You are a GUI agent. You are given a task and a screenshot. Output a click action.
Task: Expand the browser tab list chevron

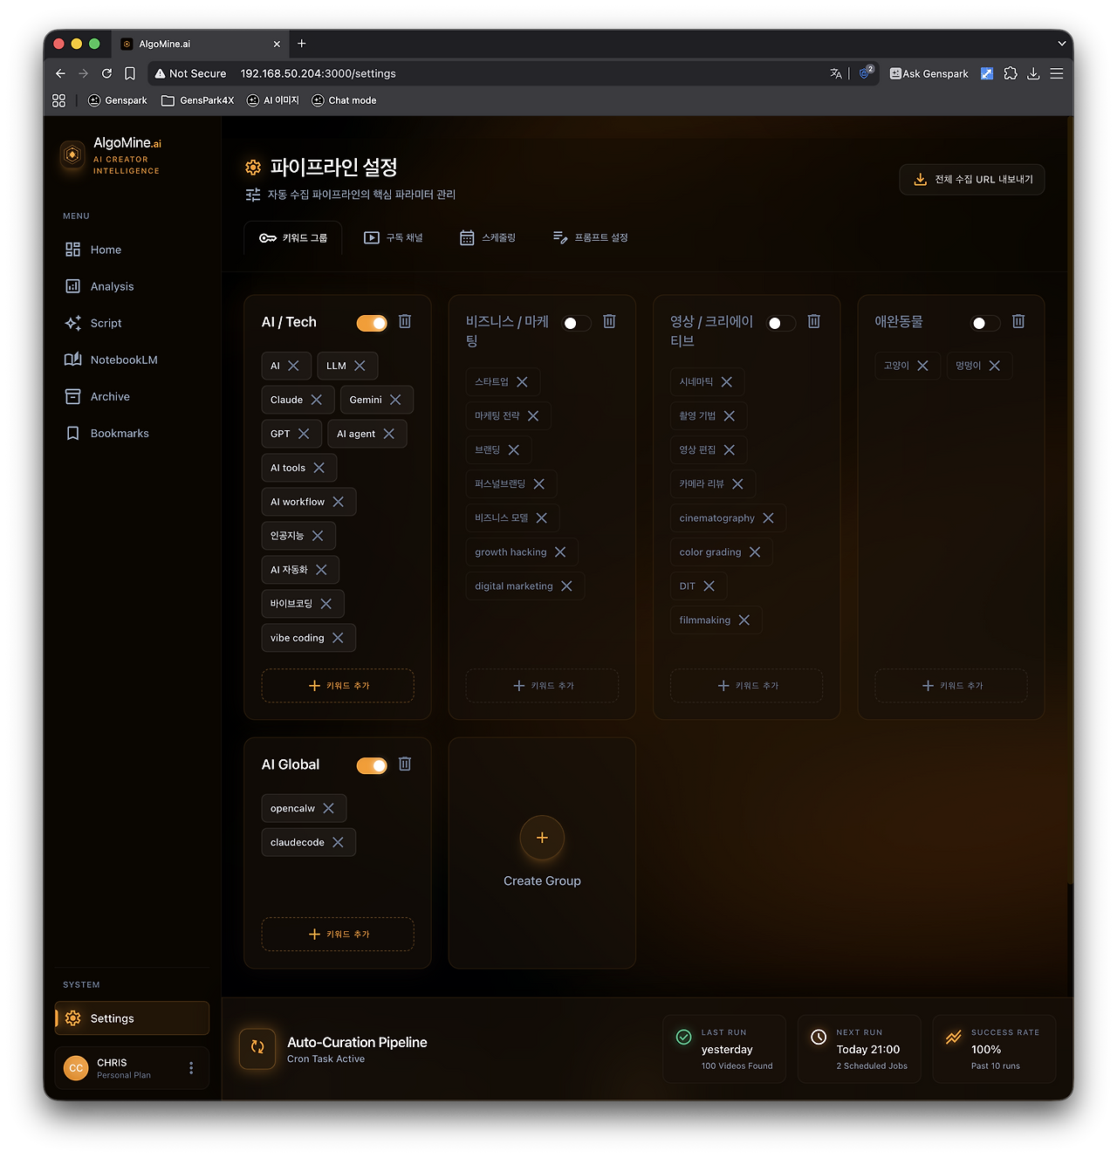click(1061, 44)
